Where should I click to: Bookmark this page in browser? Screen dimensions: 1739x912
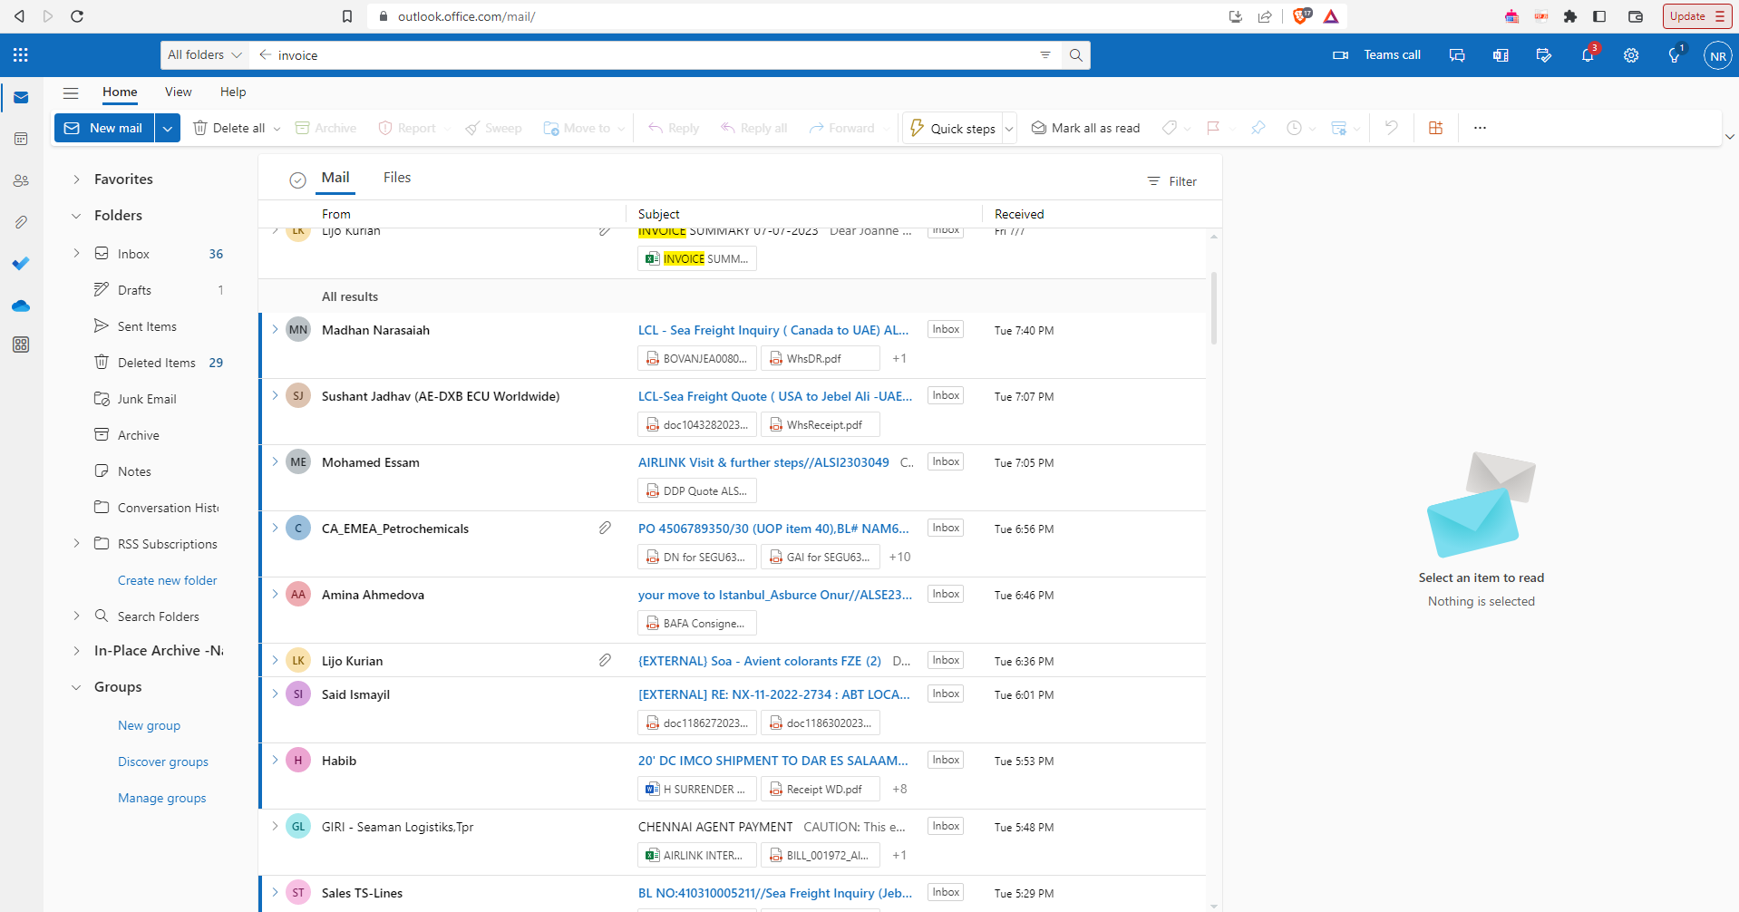[347, 16]
